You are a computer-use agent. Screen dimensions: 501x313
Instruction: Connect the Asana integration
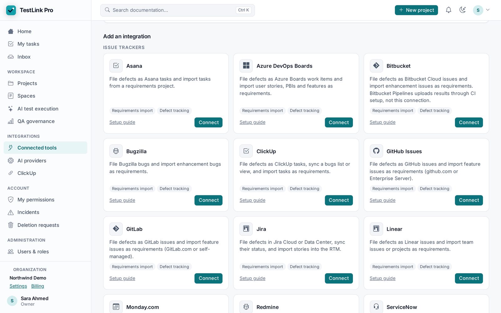(x=209, y=122)
